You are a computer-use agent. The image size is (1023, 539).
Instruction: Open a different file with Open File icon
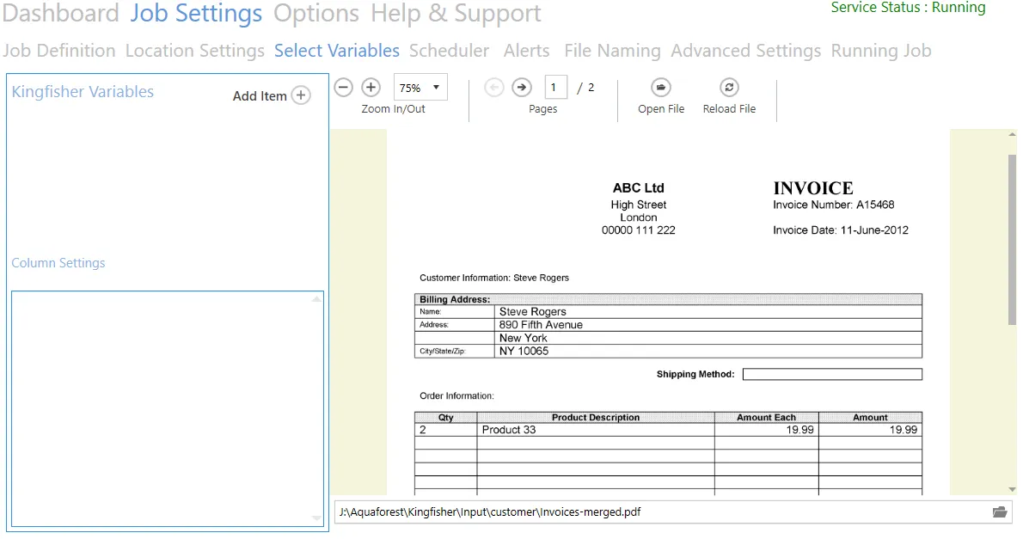tap(660, 87)
